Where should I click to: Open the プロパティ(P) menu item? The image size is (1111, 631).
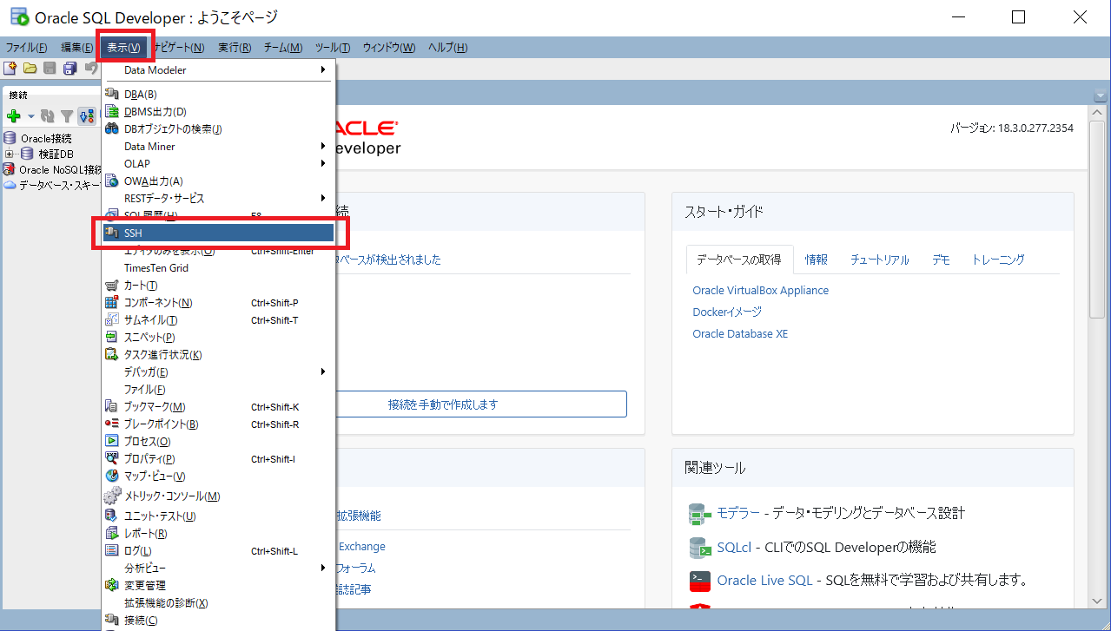coord(218,458)
